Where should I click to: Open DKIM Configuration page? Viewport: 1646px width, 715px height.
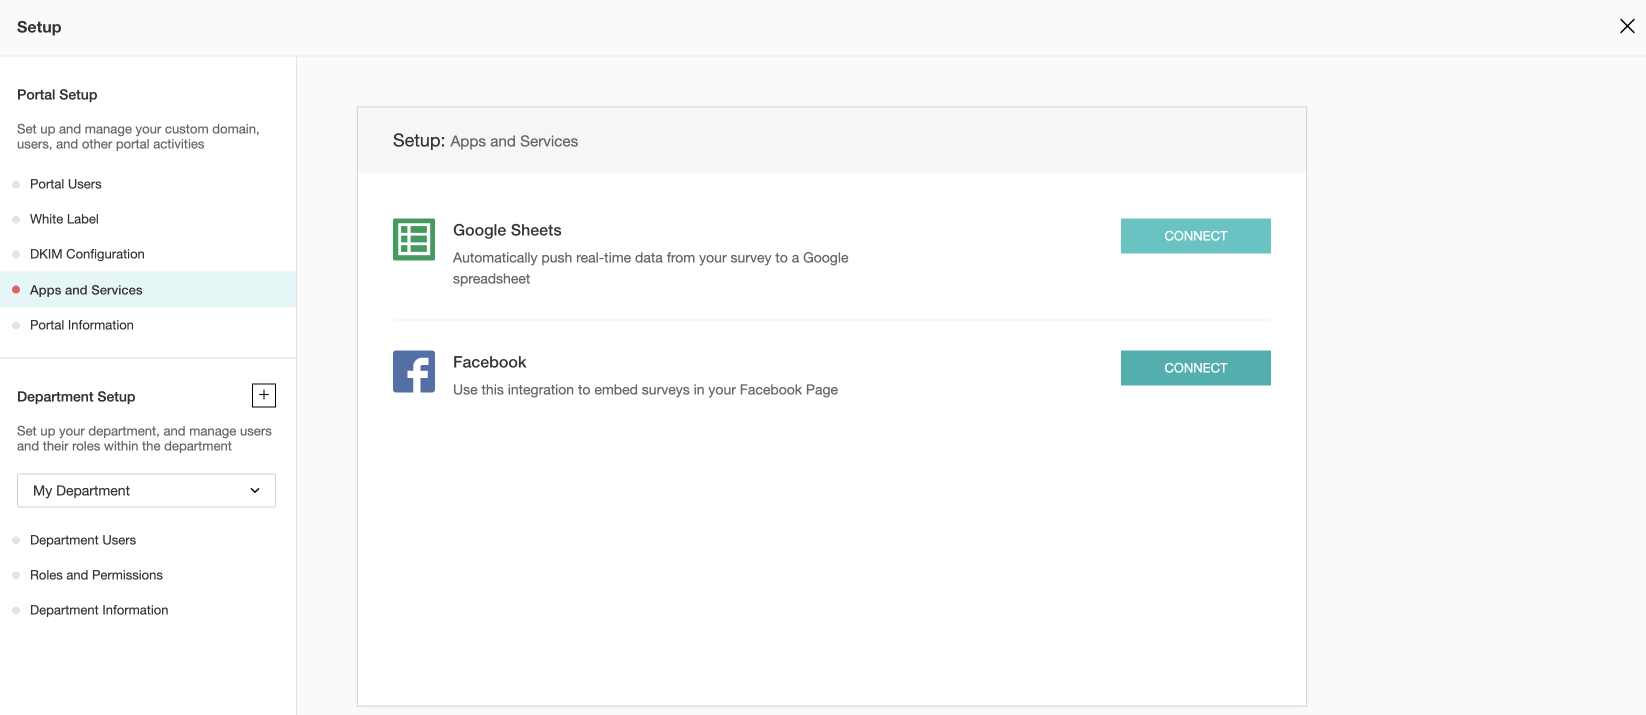pos(87,254)
